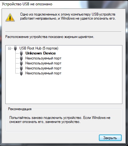Click the Закрыть button

tap(110, 138)
